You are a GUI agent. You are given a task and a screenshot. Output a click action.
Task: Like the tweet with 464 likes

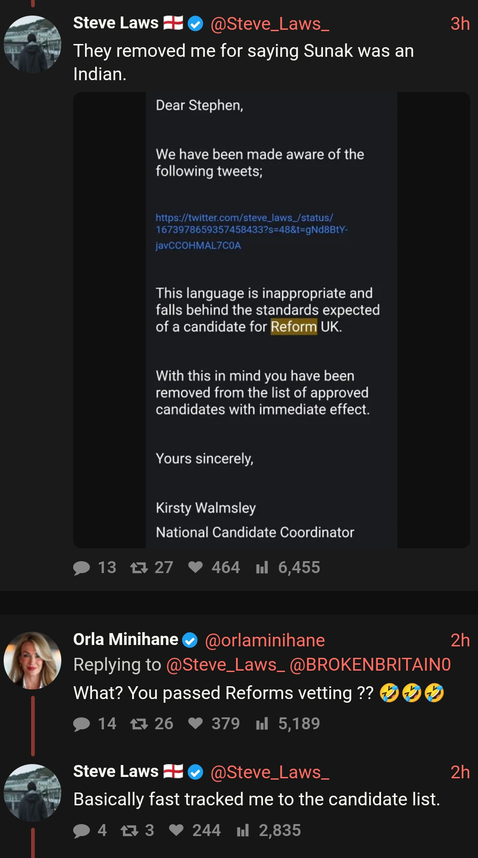pos(195,567)
